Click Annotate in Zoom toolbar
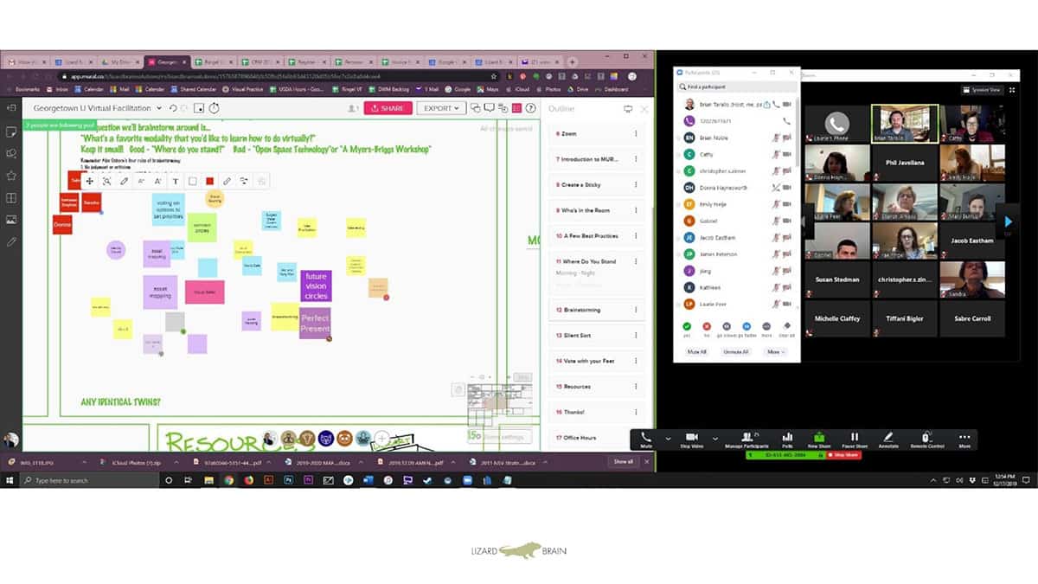This screenshot has height=584, width=1038. pyautogui.click(x=888, y=440)
